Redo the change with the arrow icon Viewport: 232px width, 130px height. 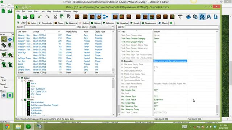[47, 17]
